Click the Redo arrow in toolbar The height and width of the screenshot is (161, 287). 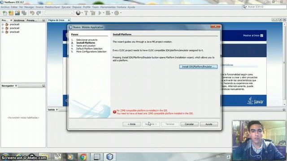39,13
